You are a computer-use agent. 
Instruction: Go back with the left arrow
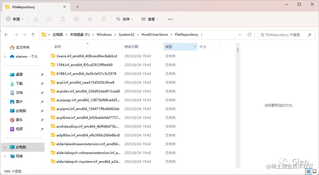click(6, 35)
